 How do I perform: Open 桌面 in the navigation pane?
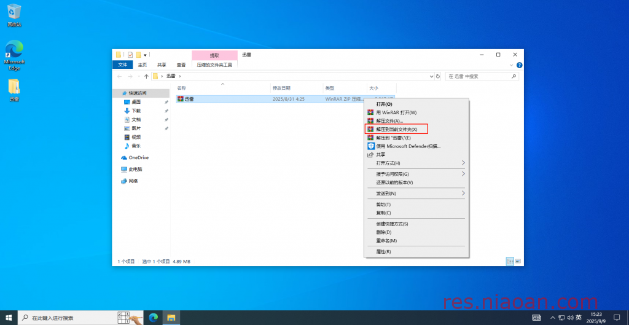coord(136,102)
